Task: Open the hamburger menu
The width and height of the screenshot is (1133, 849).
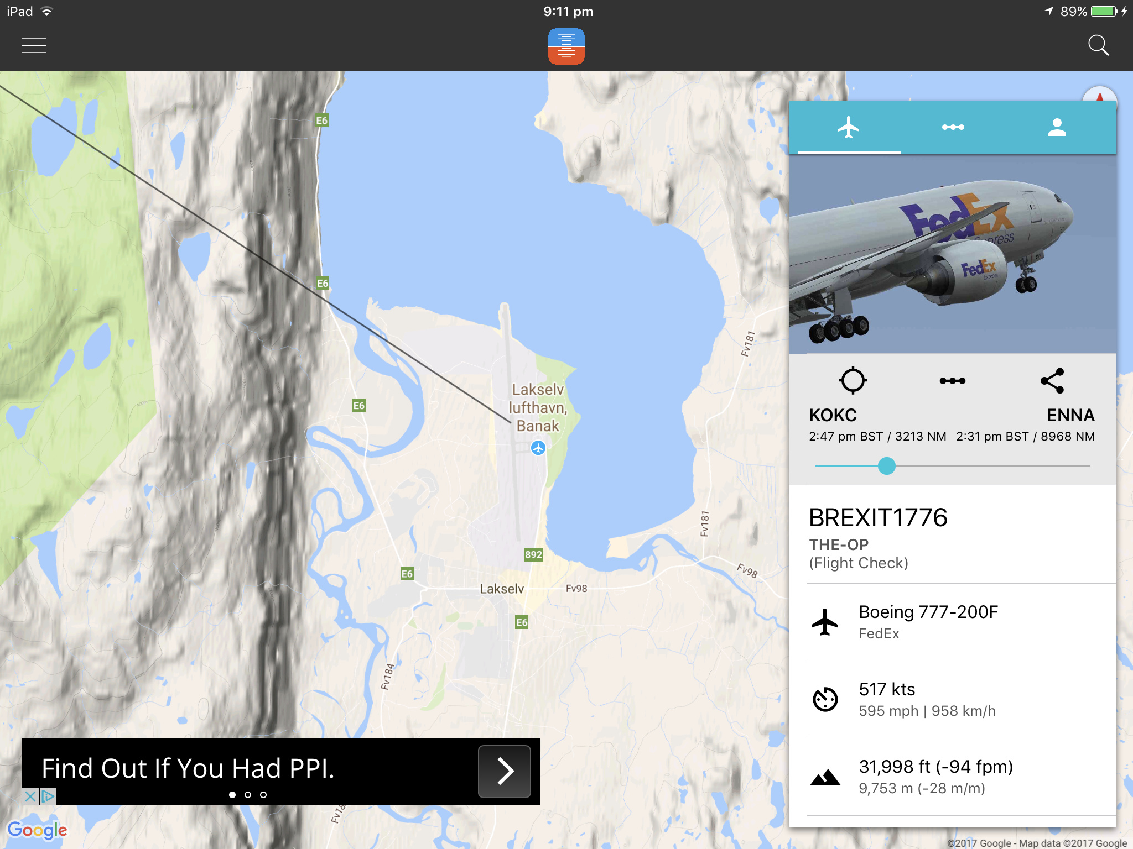Action: 34,45
